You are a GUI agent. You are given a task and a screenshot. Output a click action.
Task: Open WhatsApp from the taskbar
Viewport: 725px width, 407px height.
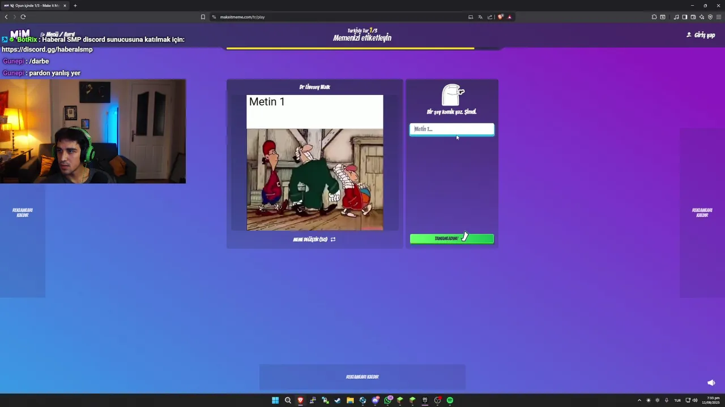point(387,400)
